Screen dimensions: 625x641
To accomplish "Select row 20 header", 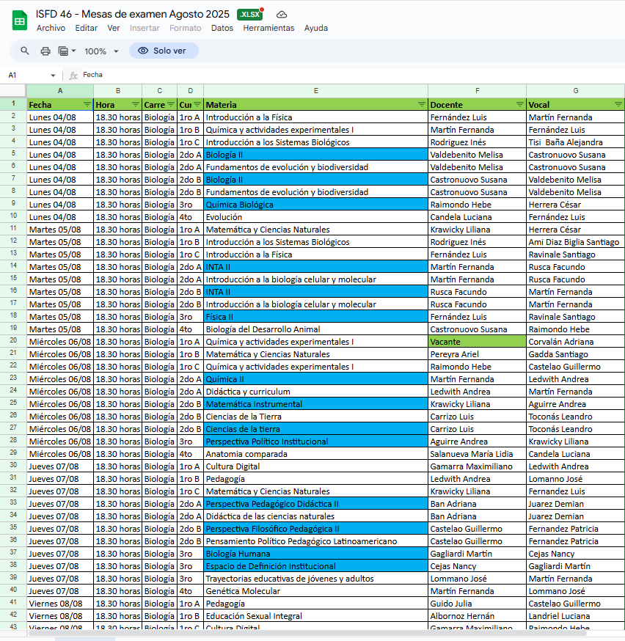I will pyautogui.click(x=13, y=341).
